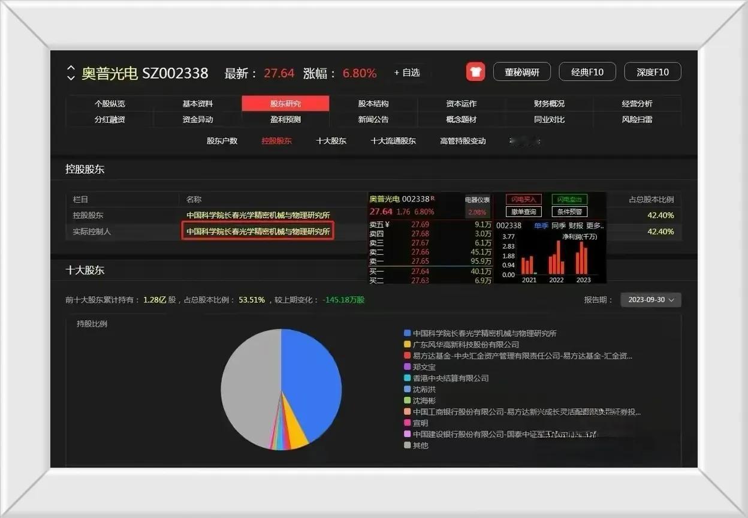Open 财报 in mini chart

pos(576,226)
